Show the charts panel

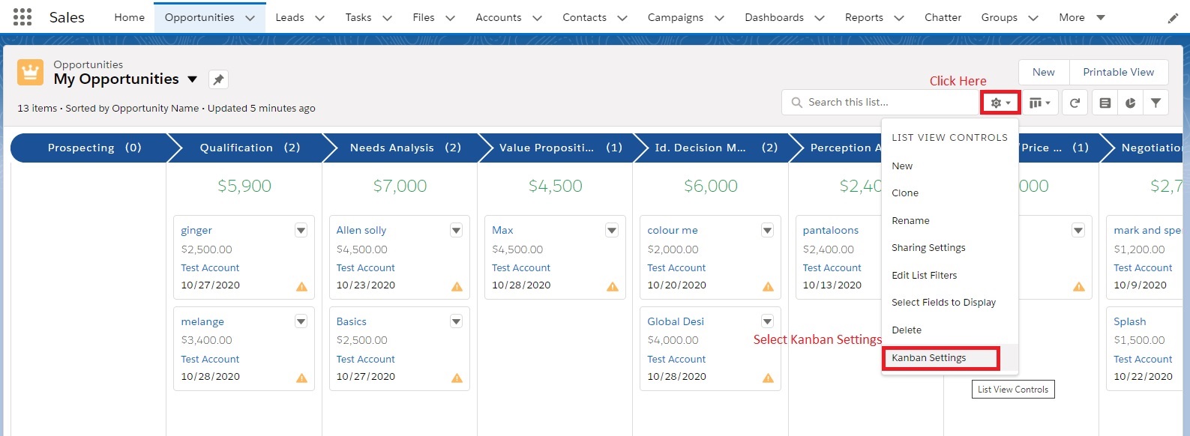point(1130,103)
